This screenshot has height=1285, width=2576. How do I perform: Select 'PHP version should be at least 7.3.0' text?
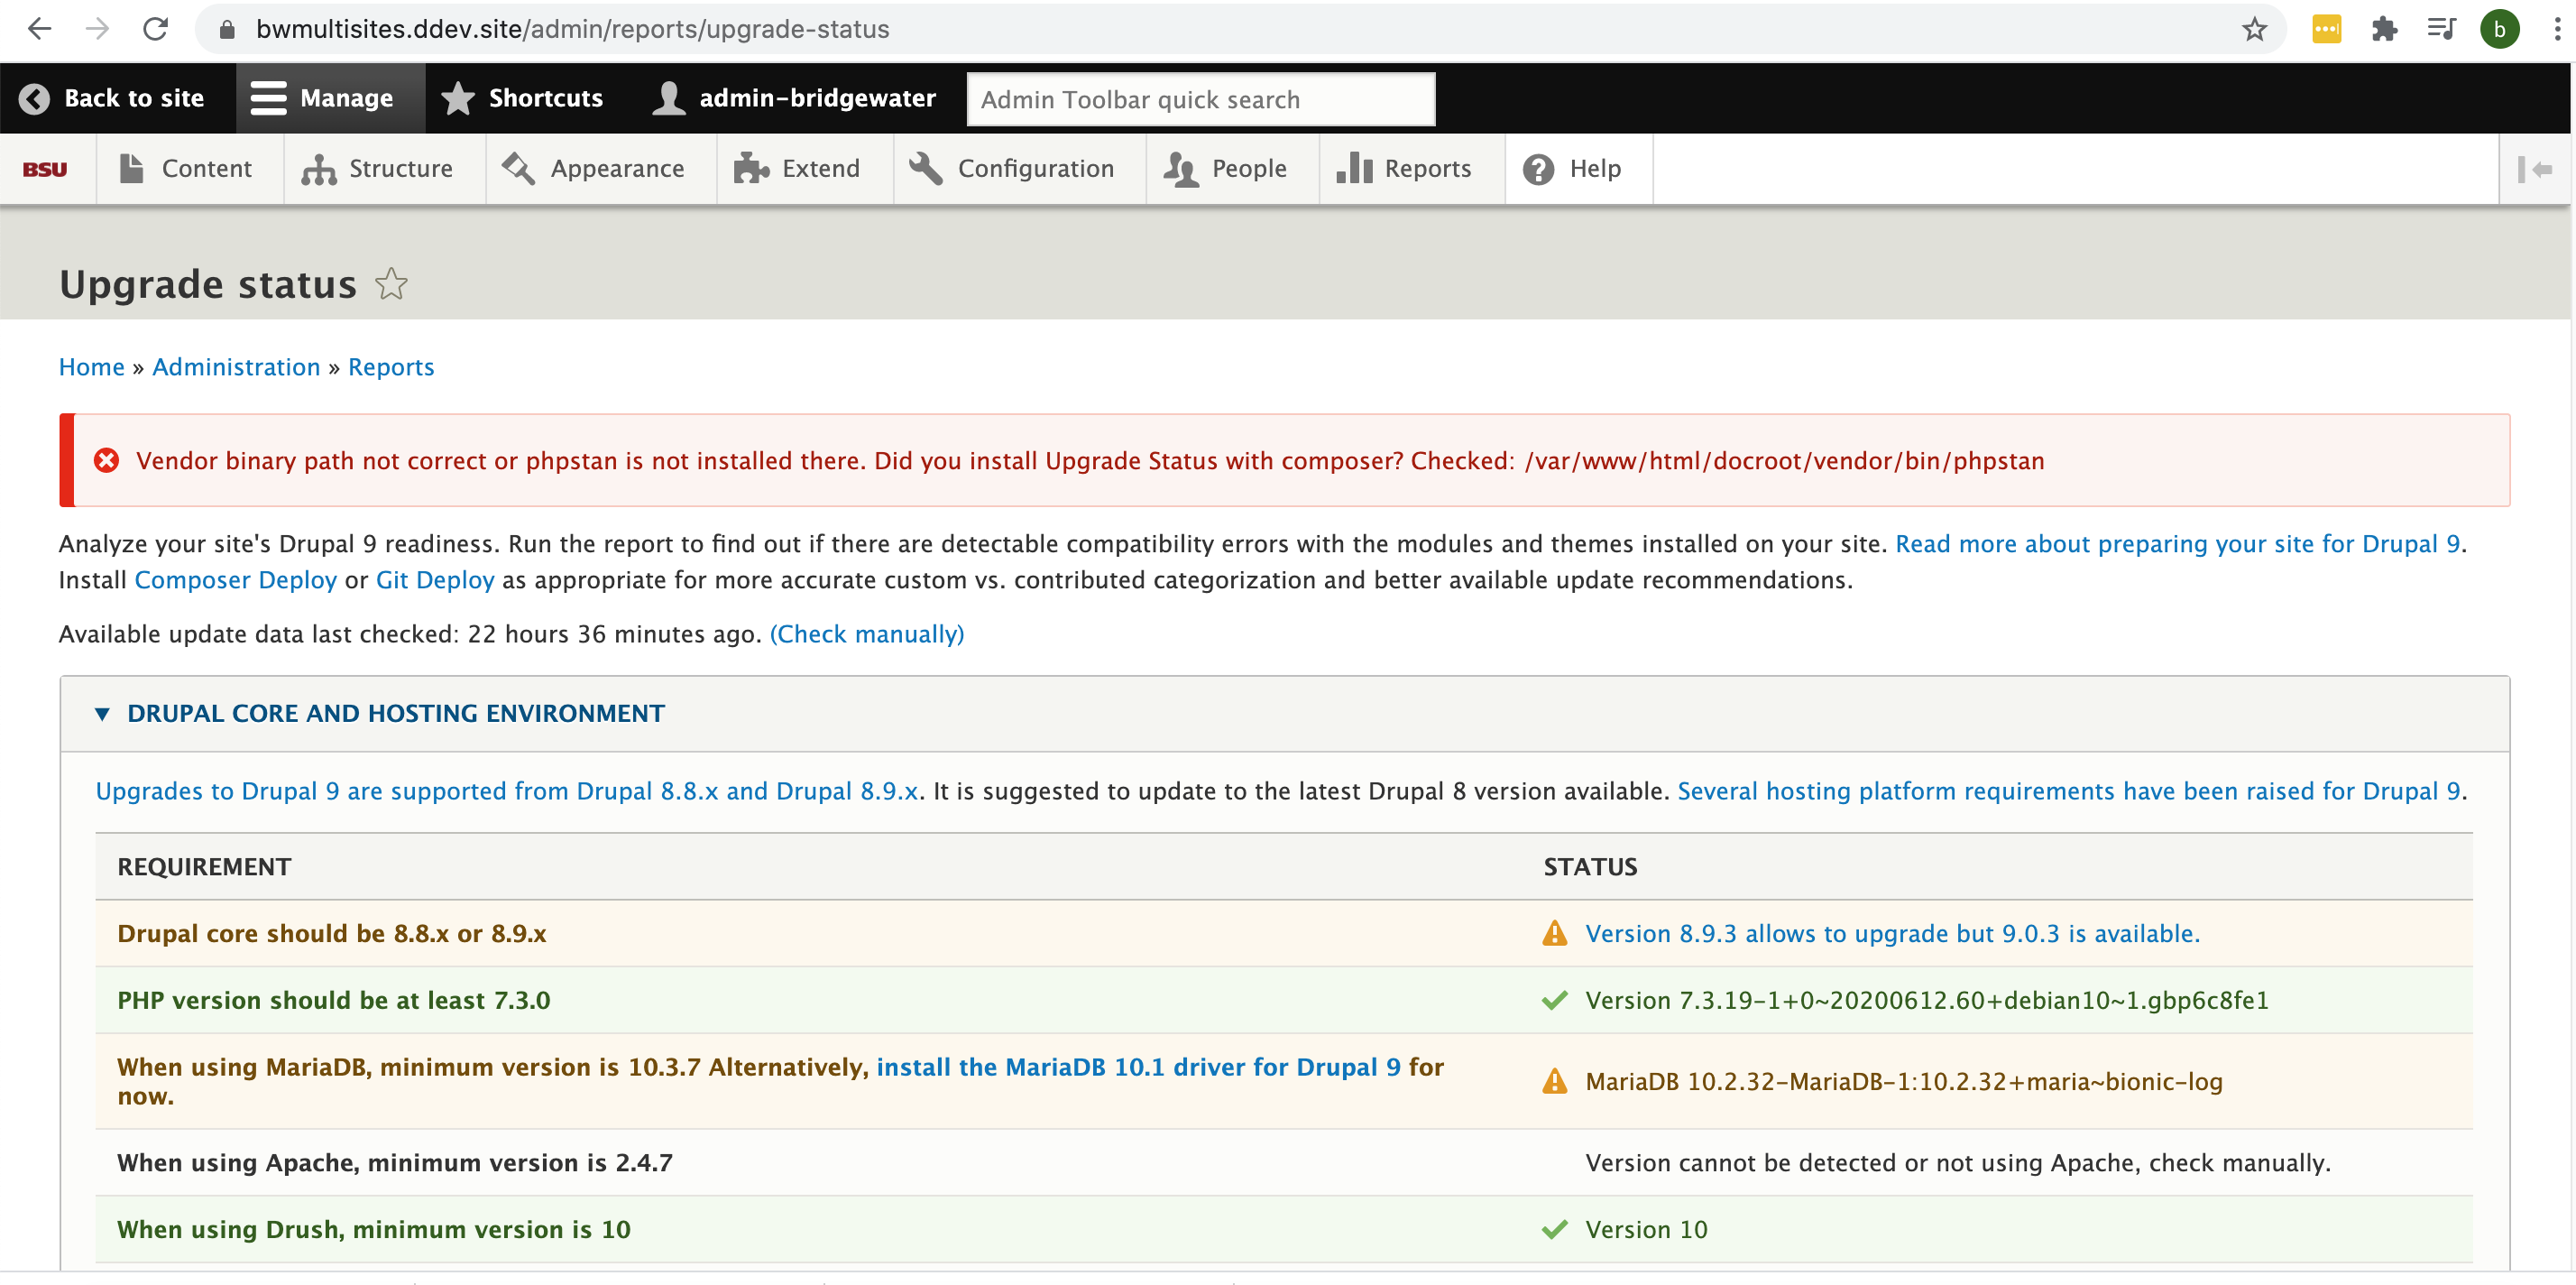point(333,1001)
